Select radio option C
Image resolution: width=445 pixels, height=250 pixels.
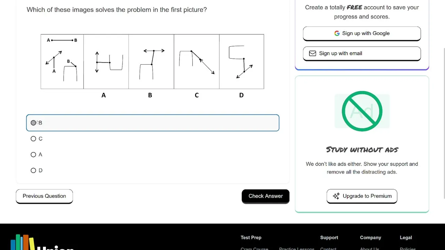[33, 139]
